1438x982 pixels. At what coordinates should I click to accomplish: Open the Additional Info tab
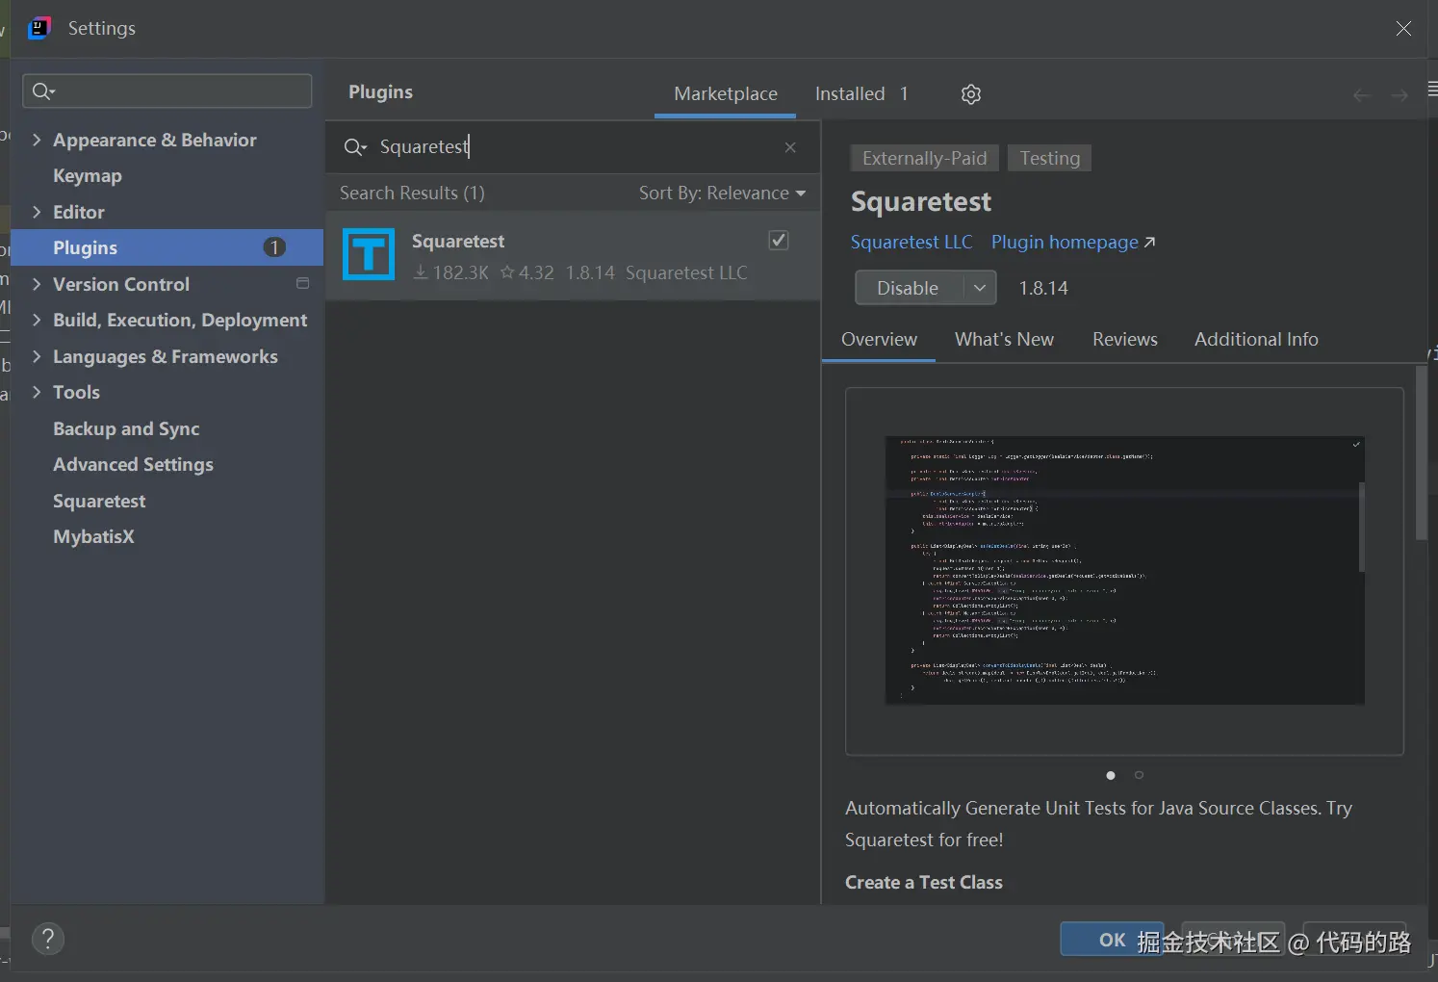1256,339
